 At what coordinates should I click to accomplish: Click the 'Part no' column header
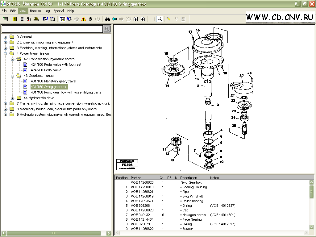tap(136, 178)
